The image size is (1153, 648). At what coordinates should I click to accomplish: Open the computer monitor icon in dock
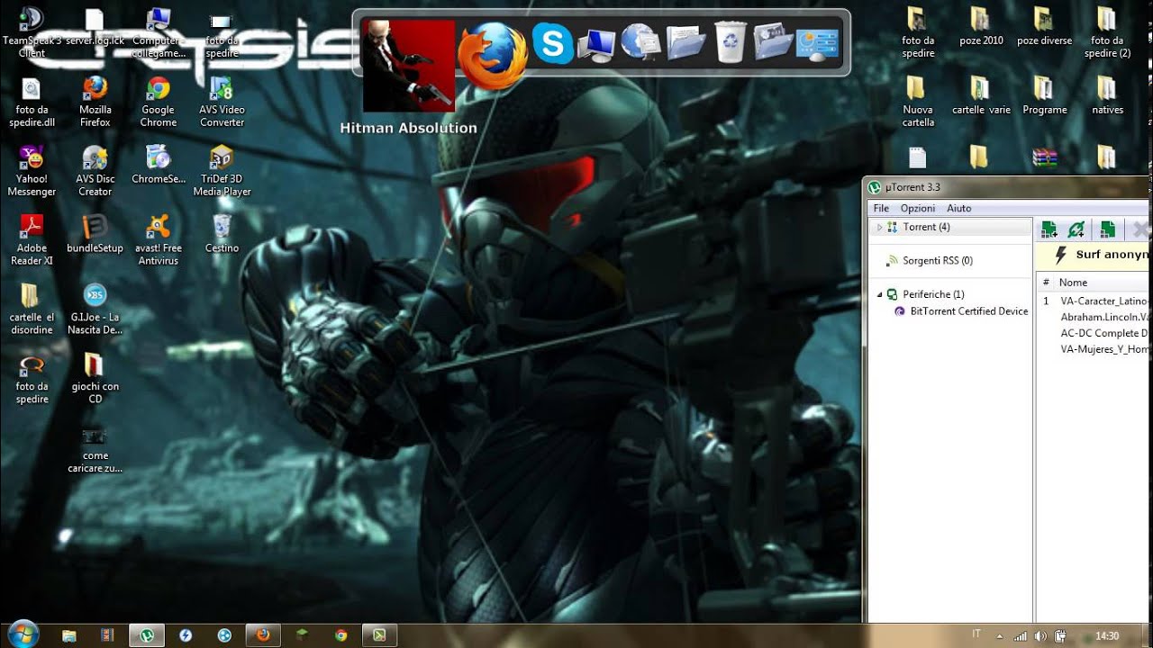click(x=595, y=43)
